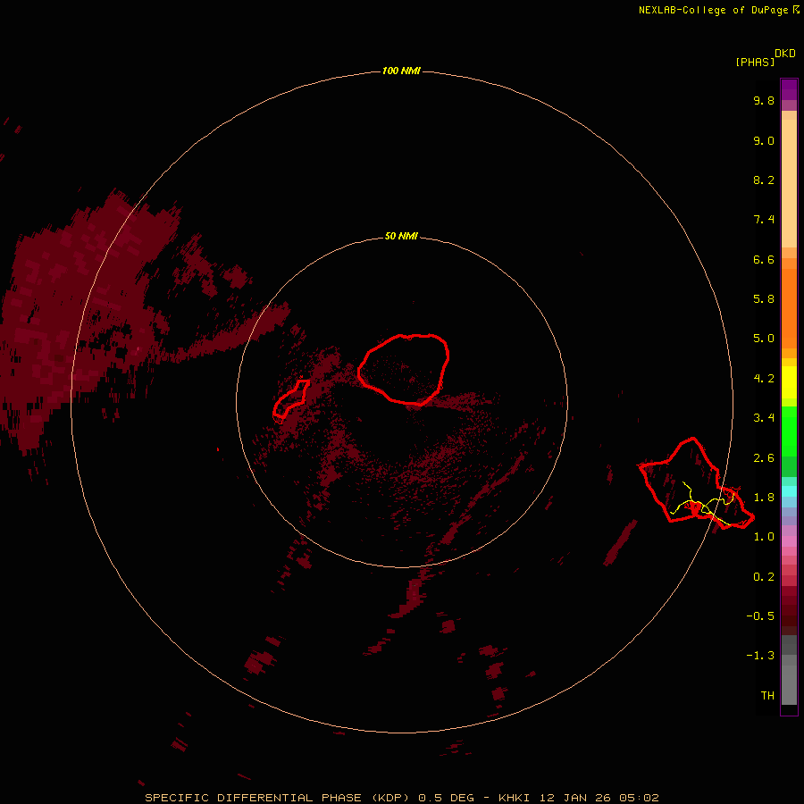
Task: Pick the purple swatch atop the color bar
Action: [x=789, y=89]
